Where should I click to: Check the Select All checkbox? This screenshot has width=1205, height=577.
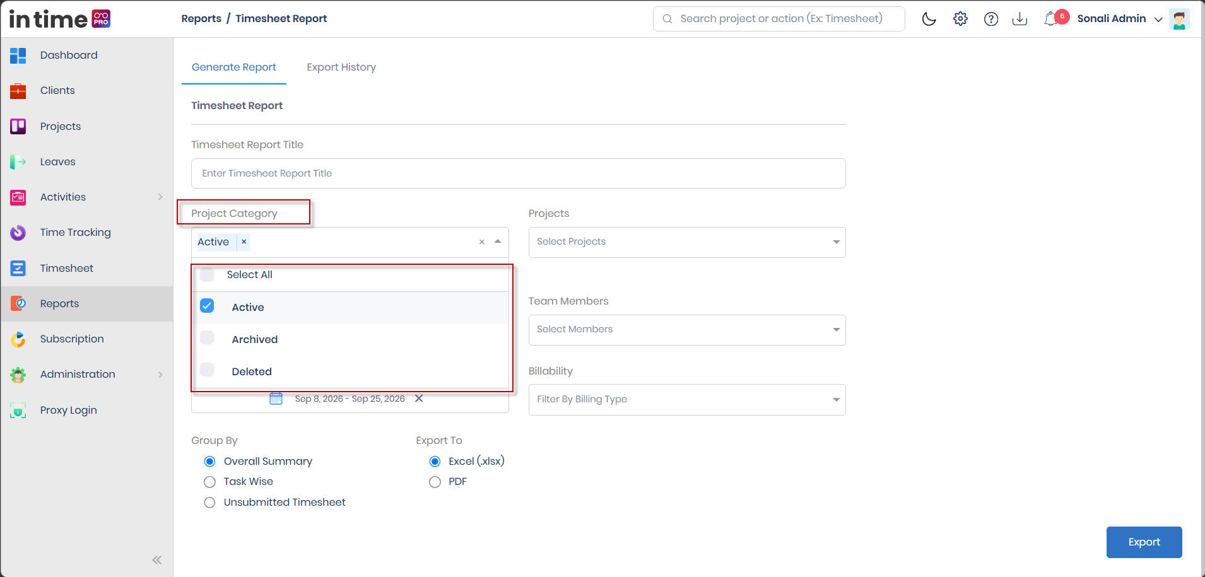tap(207, 274)
